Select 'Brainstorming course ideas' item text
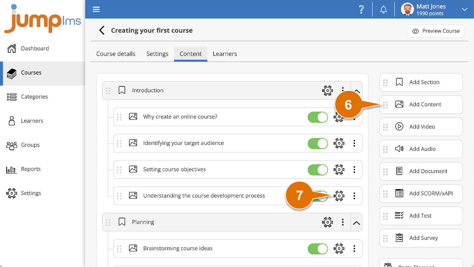 click(x=178, y=248)
